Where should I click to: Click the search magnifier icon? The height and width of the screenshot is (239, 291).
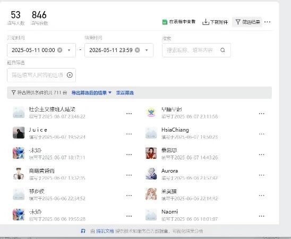tap(222, 50)
